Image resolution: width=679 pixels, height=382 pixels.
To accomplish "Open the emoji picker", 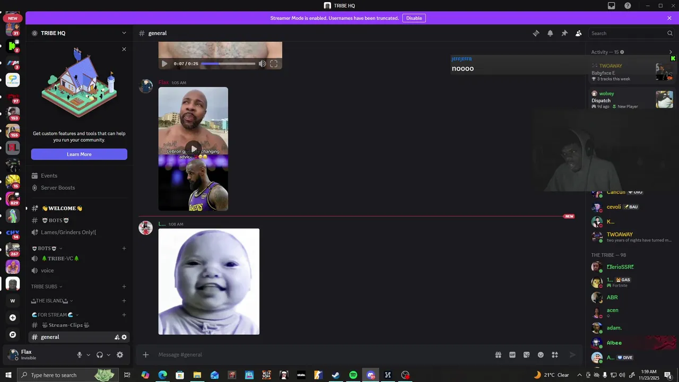I will point(541,354).
